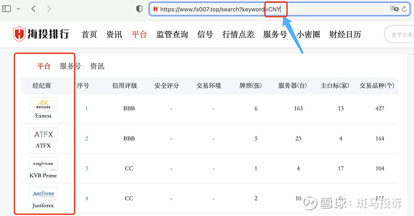Click the 序号 column header
This screenshot has width=414, height=216.
point(83,85)
